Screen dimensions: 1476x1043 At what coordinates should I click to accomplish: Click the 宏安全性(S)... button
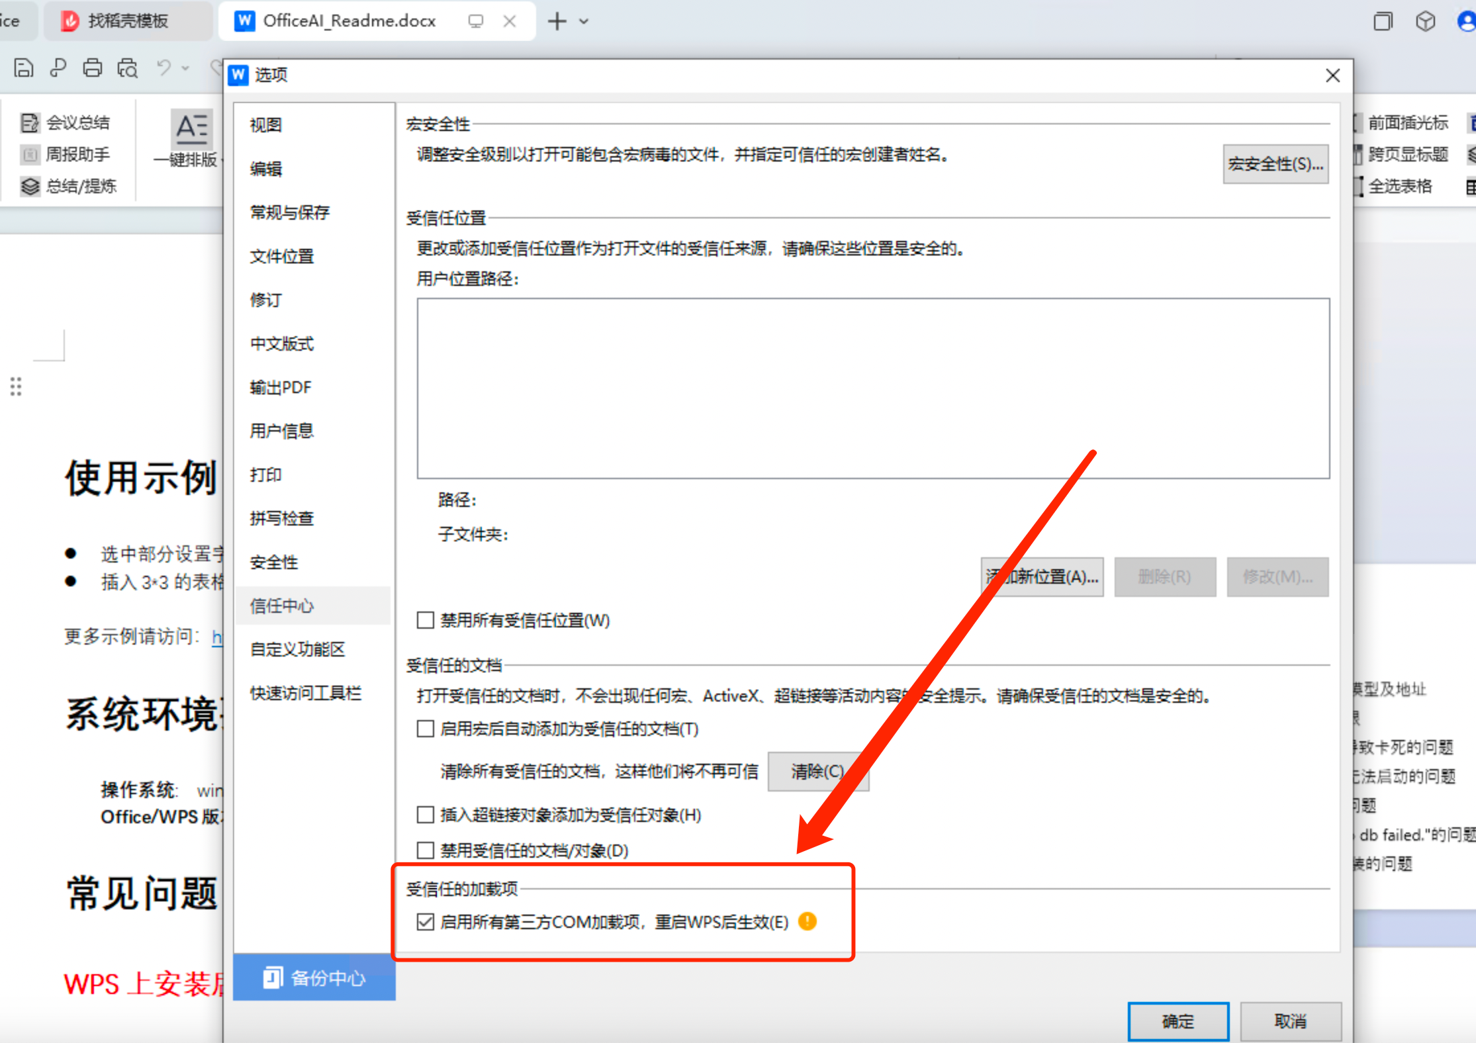point(1275,163)
